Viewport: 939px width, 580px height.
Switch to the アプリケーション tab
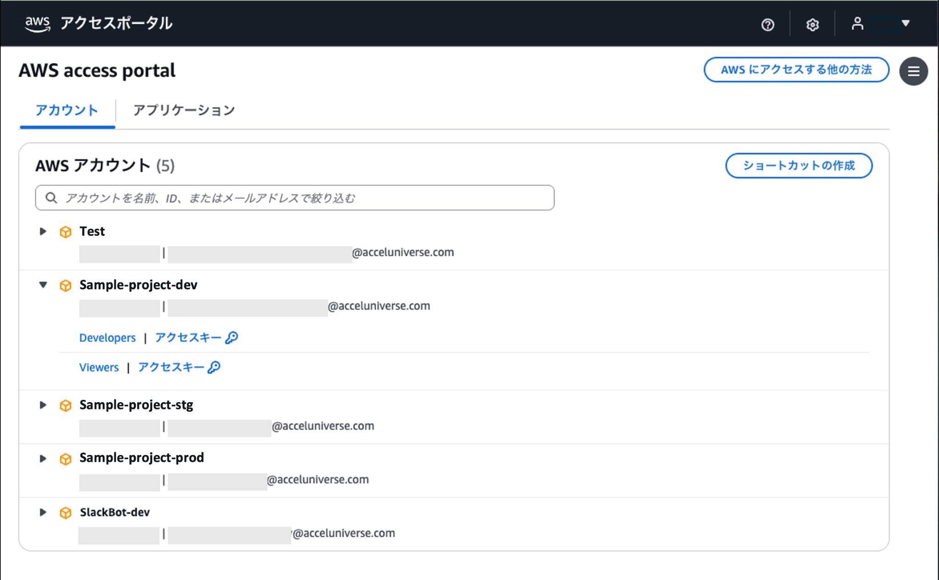coord(184,110)
